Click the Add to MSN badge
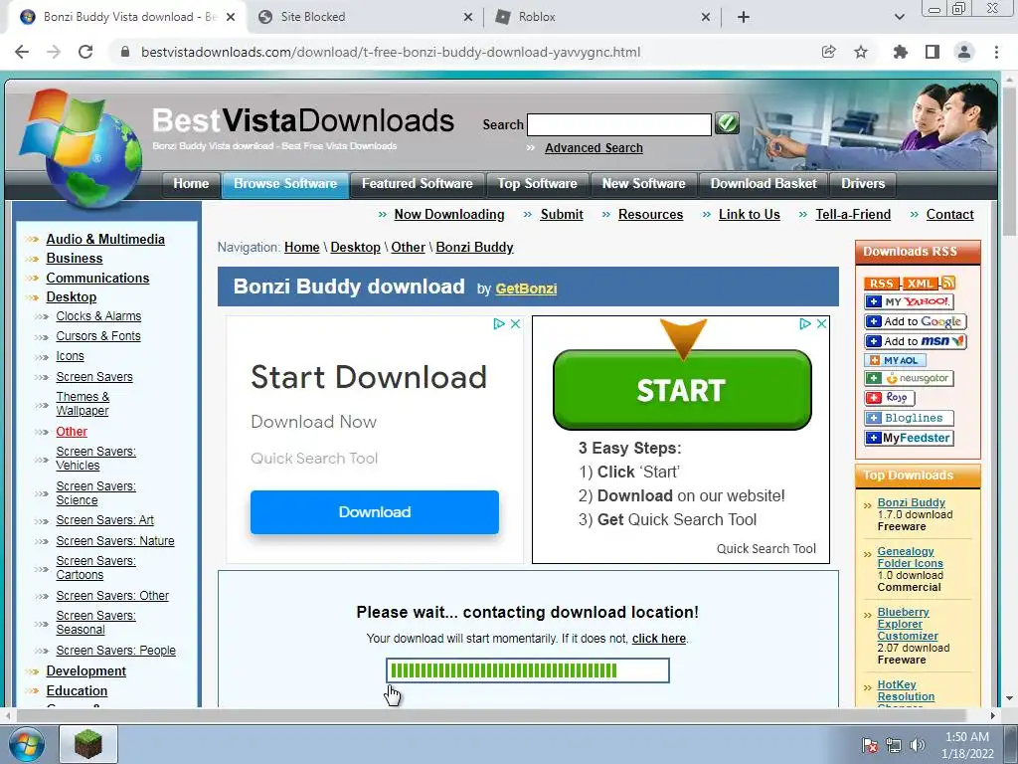 (915, 341)
